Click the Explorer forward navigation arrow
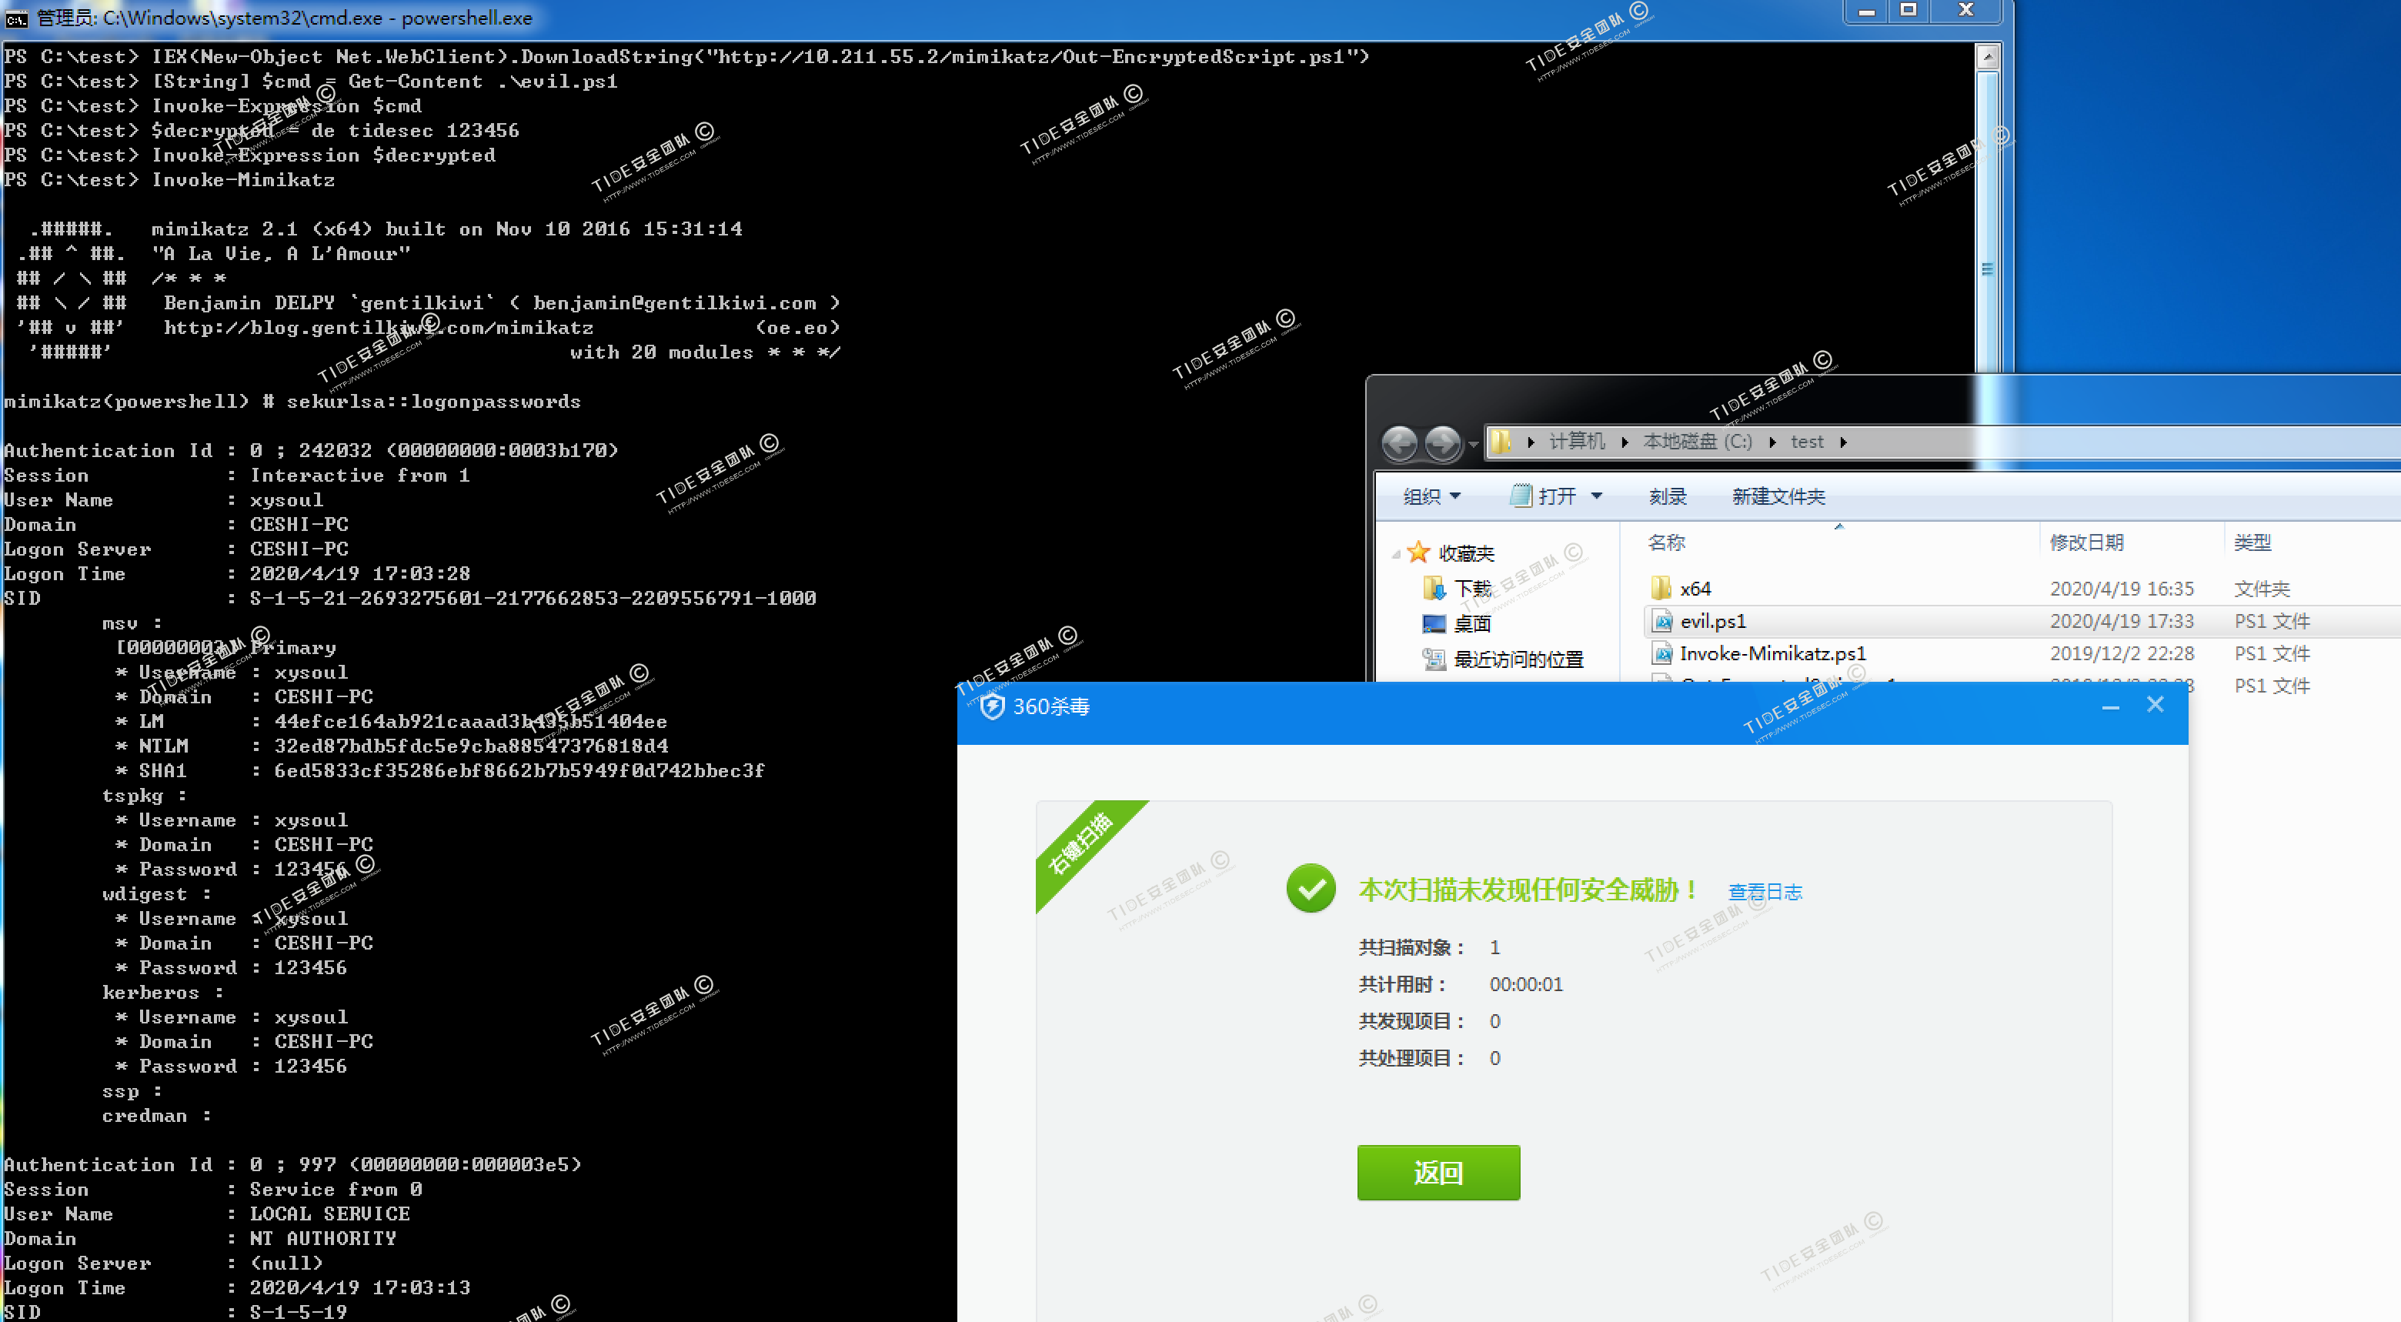 point(1443,442)
